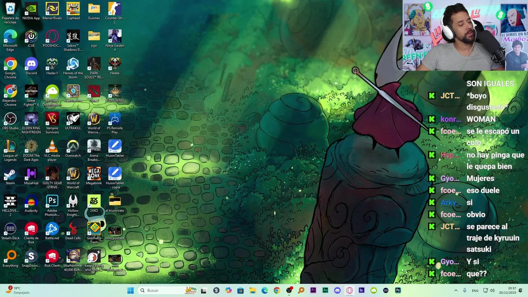528x297 pixels.
Task: Launch the 2XKO desktop shortcut
Action: tap(94, 204)
